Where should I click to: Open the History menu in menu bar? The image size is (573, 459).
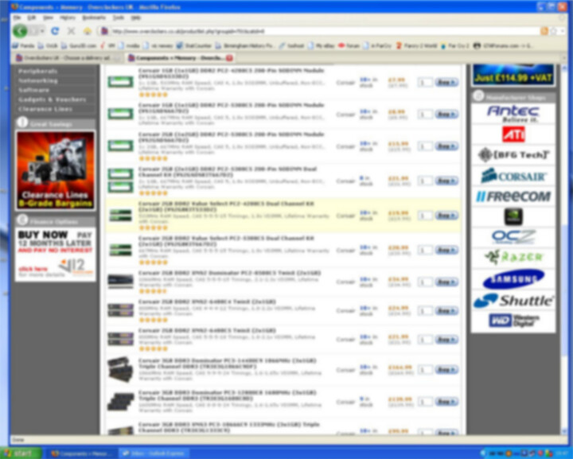point(68,17)
